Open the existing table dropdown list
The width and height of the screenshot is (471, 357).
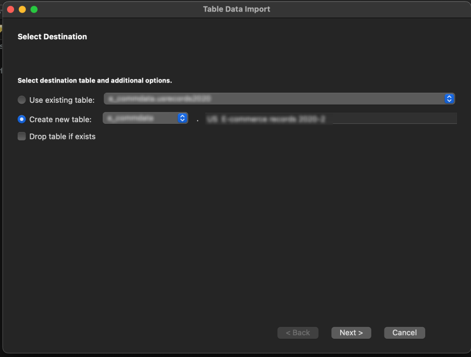point(277,99)
